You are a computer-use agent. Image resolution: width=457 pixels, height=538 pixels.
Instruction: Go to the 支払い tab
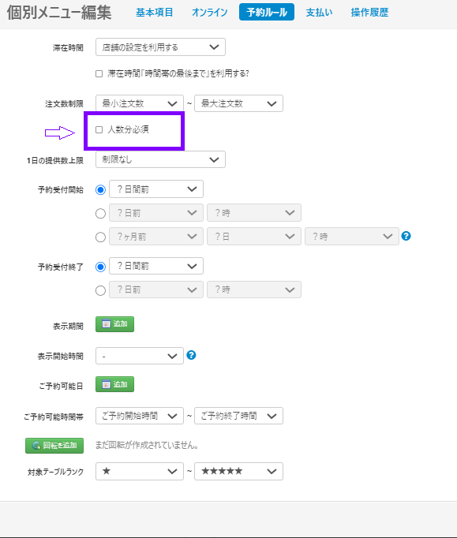point(320,13)
